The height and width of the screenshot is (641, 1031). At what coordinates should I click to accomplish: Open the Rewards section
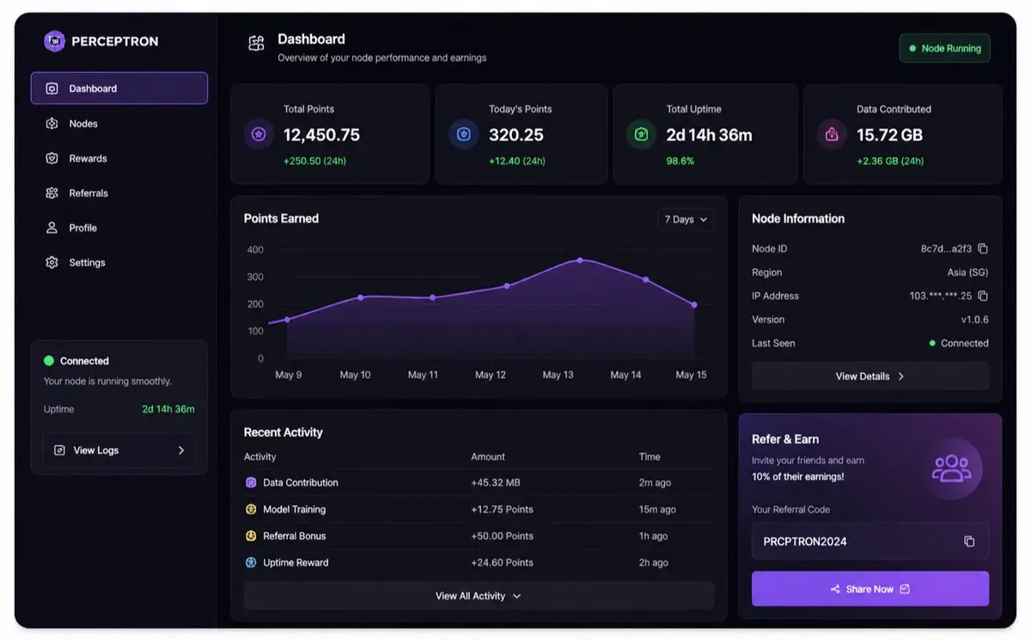pyautogui.click(x=88, y=159)
